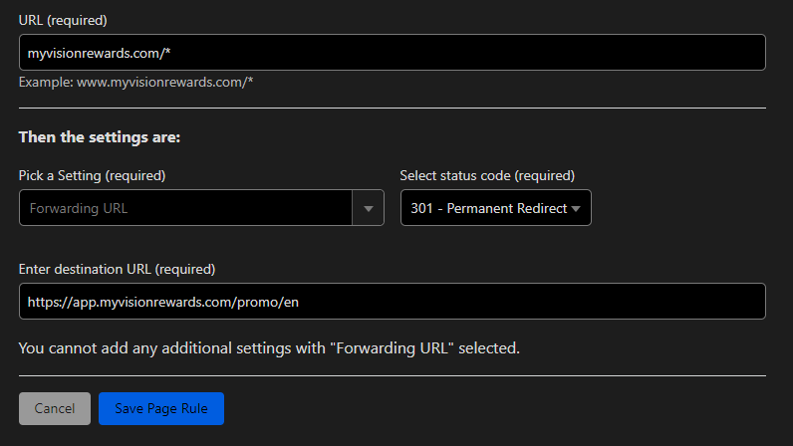Viewport: 793px width, 446px height.
Task: Click the "301" number in status selector
Action: click(421, 208)
